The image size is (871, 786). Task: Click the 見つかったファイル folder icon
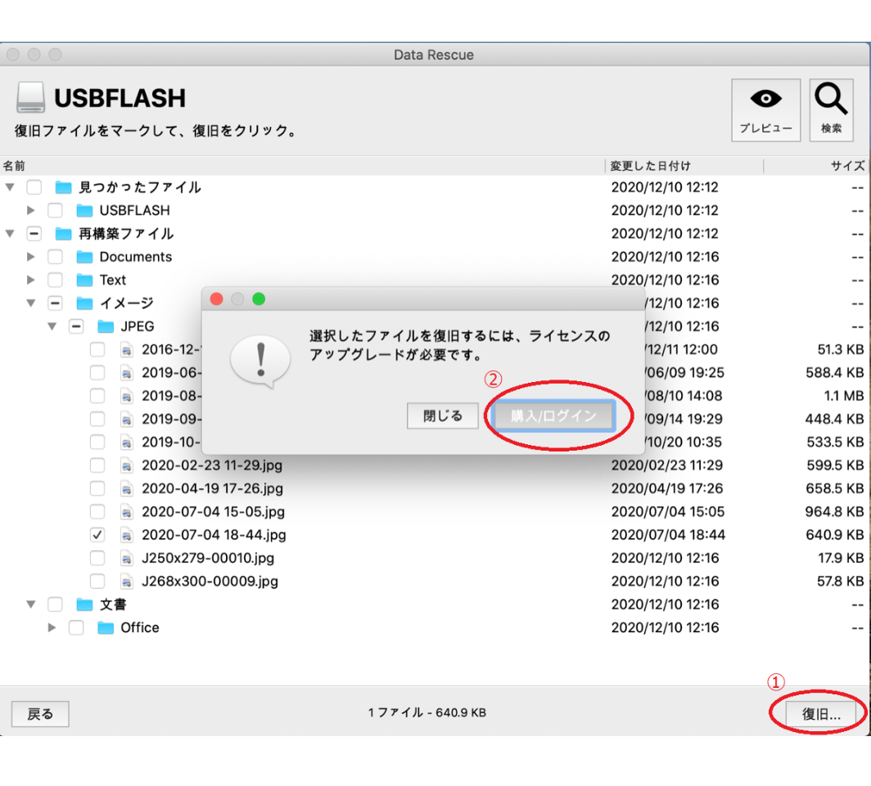coord(64,187)
